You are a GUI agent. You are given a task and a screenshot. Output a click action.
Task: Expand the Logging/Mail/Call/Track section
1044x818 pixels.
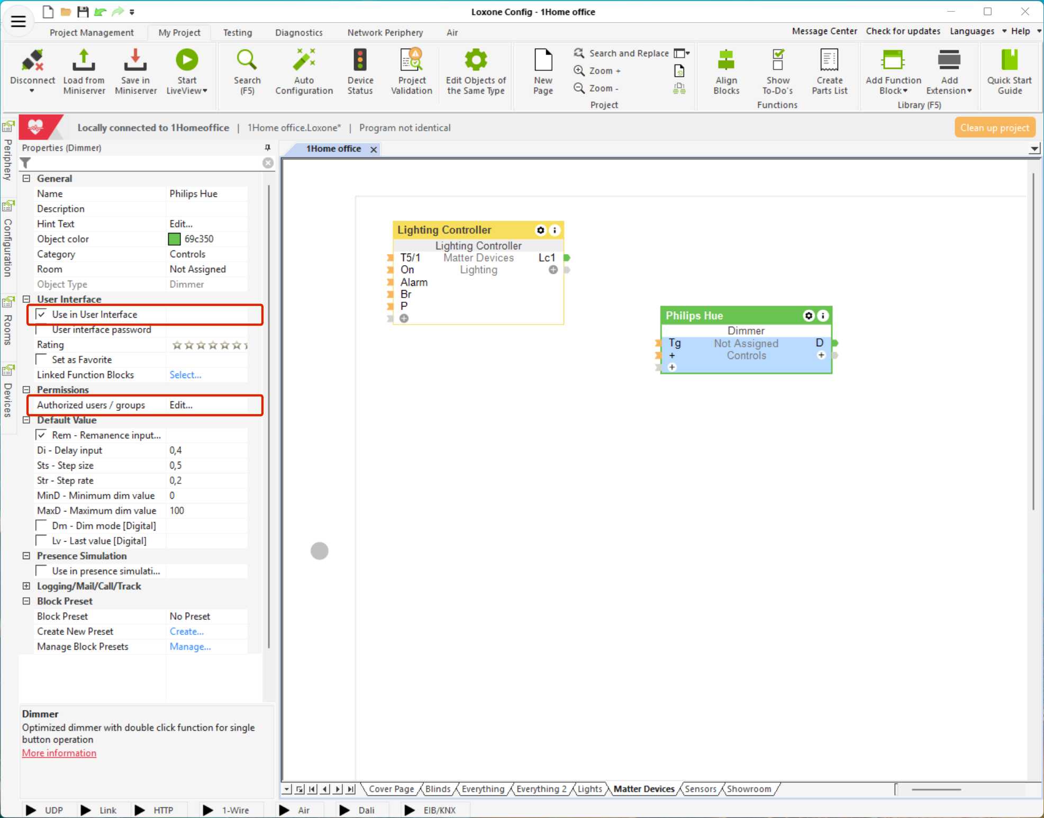coord(26,586)
